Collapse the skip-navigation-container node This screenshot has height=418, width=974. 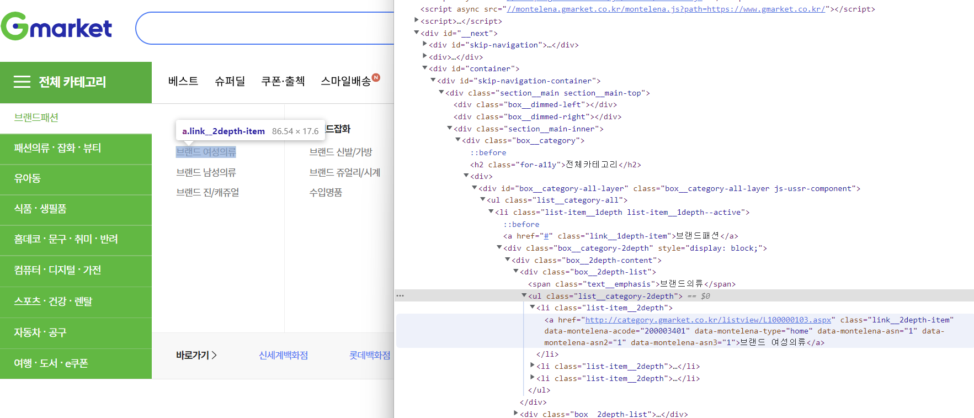tap(433, 80)
